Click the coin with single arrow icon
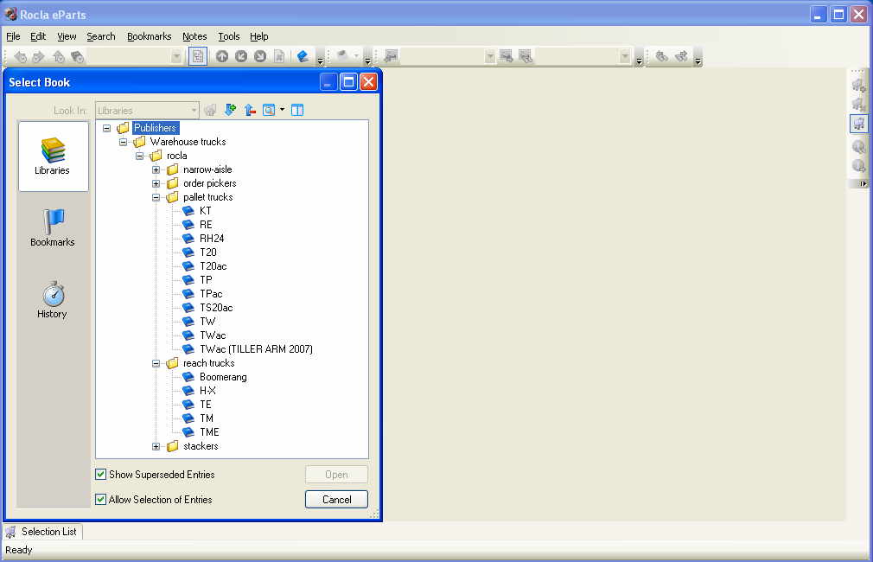This screenshot has height=562, width=873. (859, 165)
